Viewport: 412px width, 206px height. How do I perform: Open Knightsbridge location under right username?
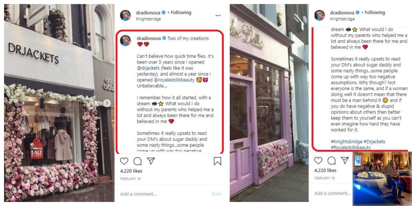[342, 19]
